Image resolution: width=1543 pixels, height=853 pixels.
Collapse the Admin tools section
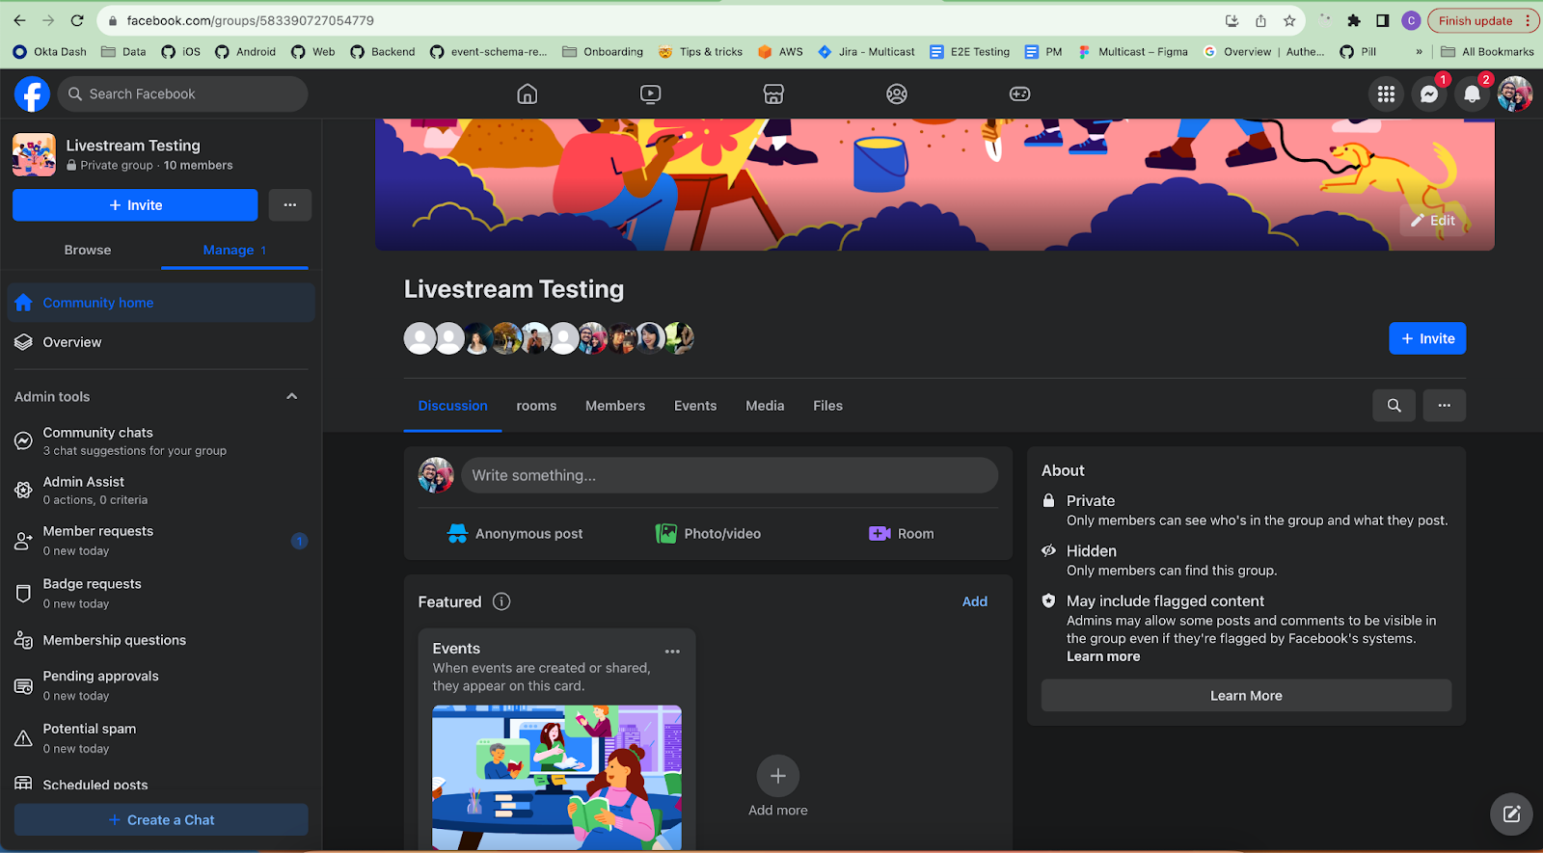coord(291,397)
